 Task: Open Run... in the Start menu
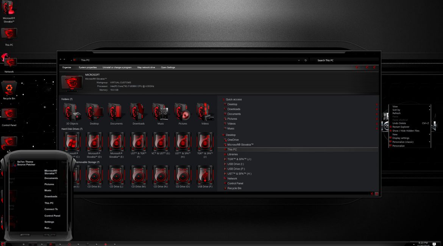tap(48, 228)
